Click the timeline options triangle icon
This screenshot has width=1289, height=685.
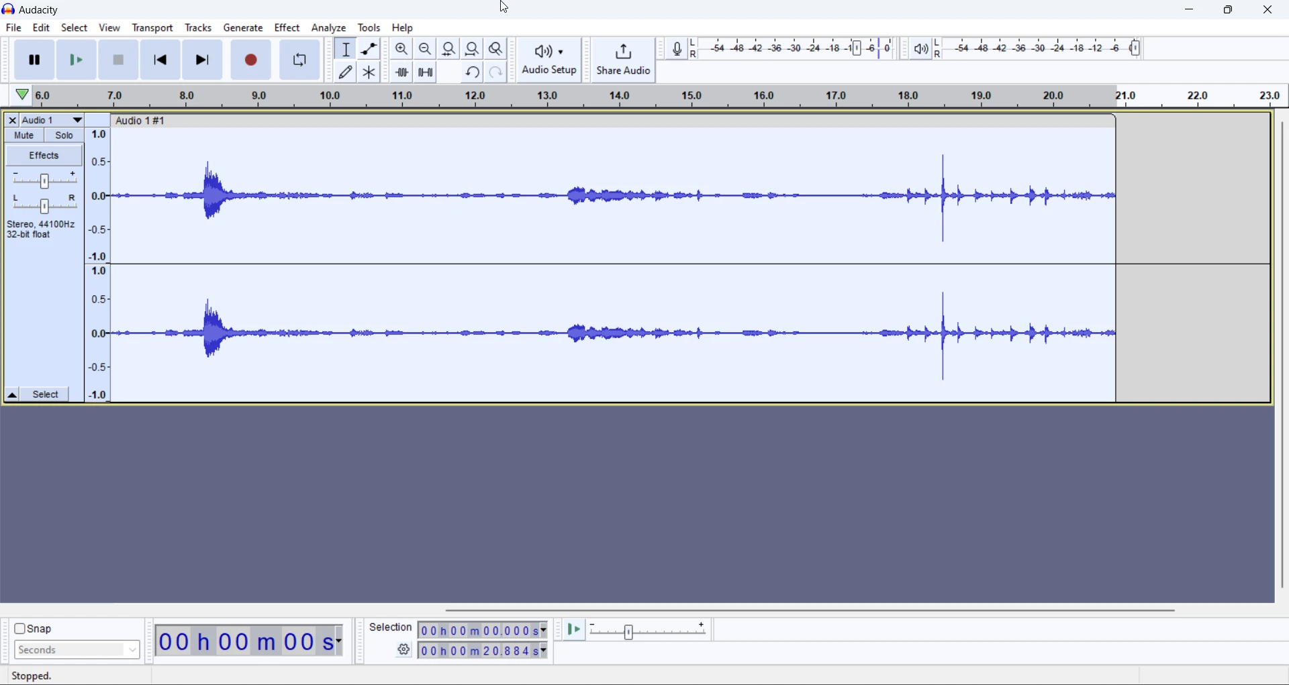click(x=22, y=95)
